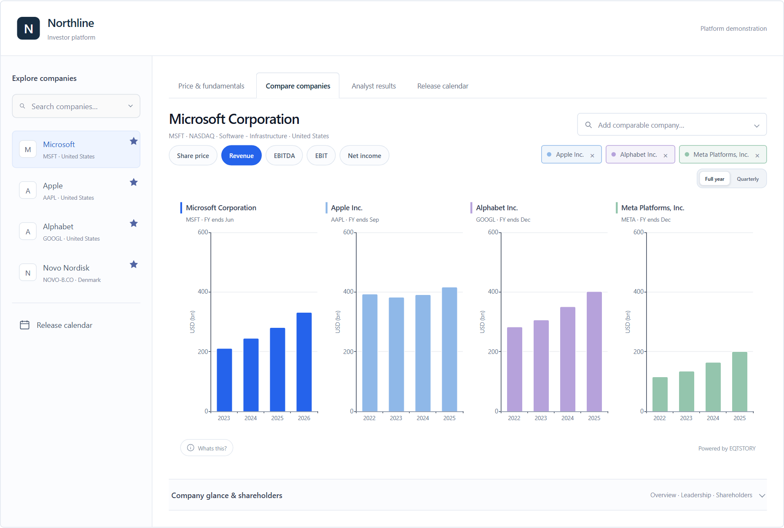
Task: Open the Search companies dropdown arrow
Action: click(131, 106)
